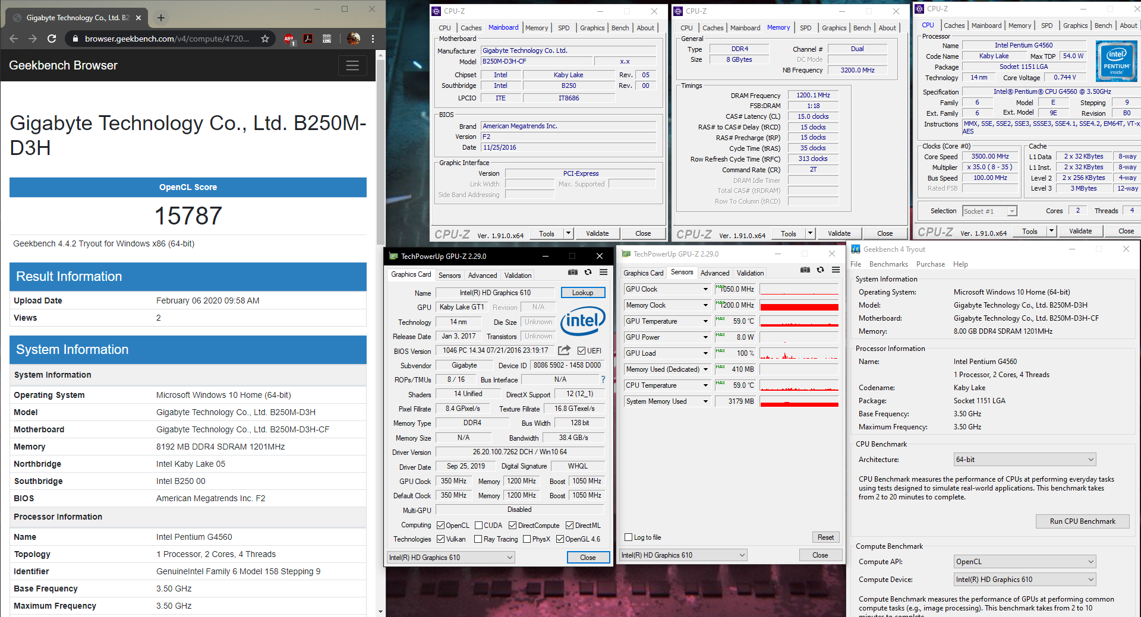The height and width of the screenshot is (617, 1141).
Task: Toggle the DirectML checkbox
Action: click(569, 526)
